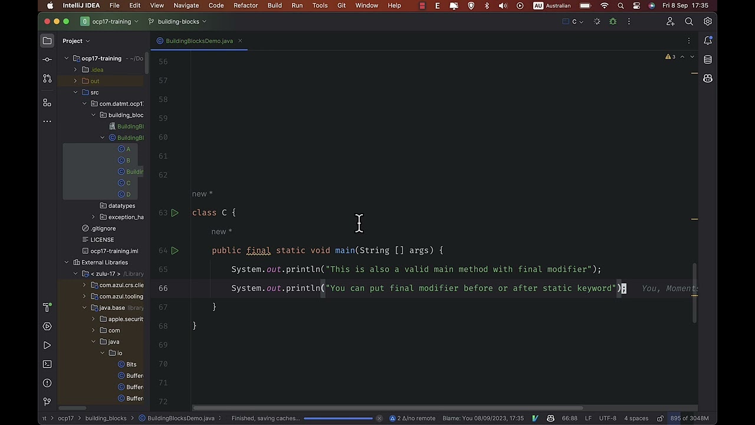Open the Navigate menu
Viewport: 755px width, 425px height.
(186, 5)
